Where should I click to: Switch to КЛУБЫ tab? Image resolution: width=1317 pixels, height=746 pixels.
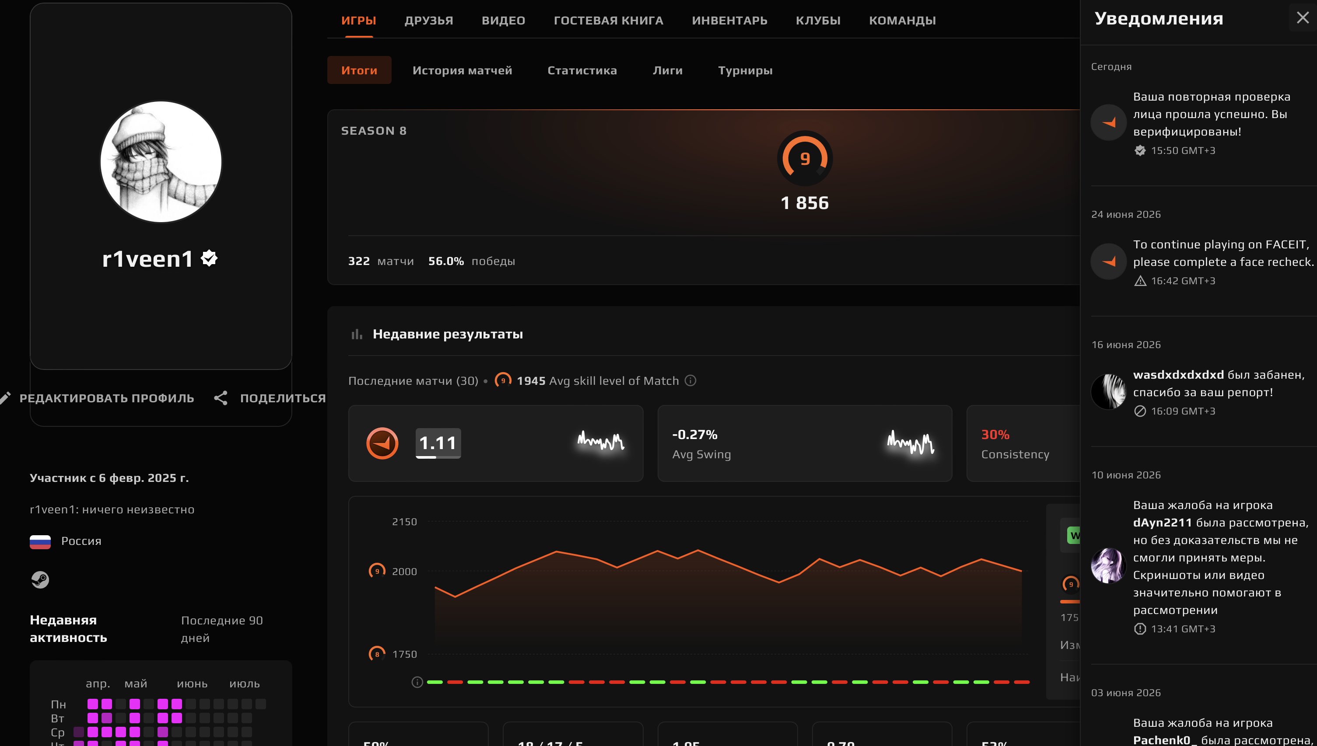[818, 21]
